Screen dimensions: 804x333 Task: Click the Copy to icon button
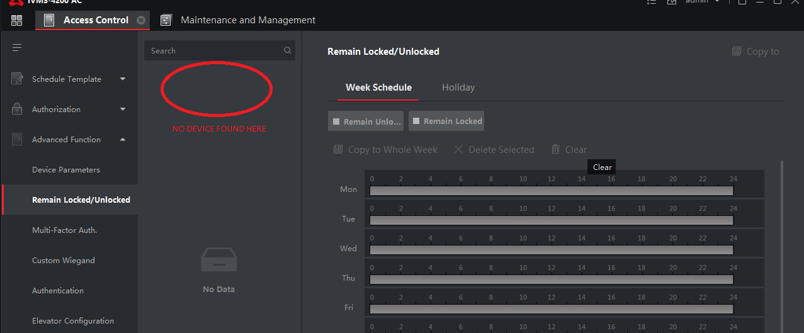[736, 52]
